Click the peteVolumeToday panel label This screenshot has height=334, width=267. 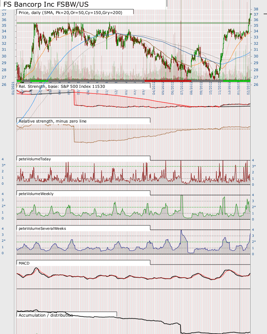tap(35, 159)
